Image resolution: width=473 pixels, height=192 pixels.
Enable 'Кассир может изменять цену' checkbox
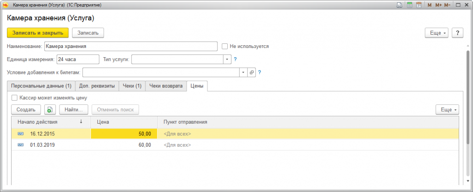click(x=14, y=98)
